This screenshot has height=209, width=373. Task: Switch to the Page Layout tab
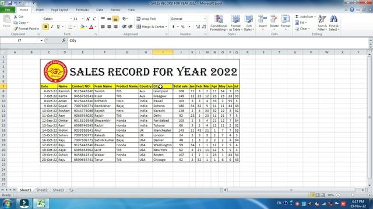[x=59, y=10]
